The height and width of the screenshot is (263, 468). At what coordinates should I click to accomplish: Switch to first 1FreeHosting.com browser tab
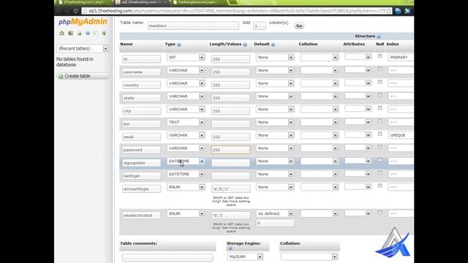(x=83, y=2)
